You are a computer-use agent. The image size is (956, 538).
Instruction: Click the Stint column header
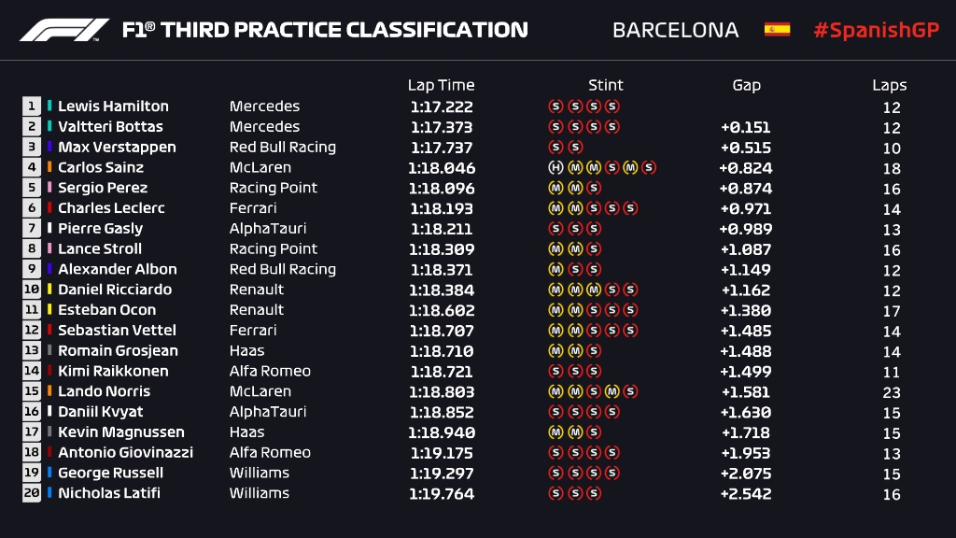tap(606, 85)
